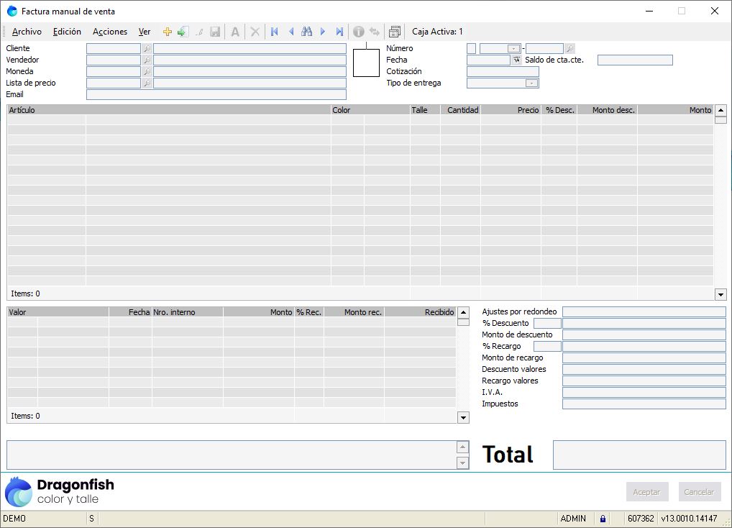Open the Edición menu
The image size is (732, 528).
pos(67,32)
